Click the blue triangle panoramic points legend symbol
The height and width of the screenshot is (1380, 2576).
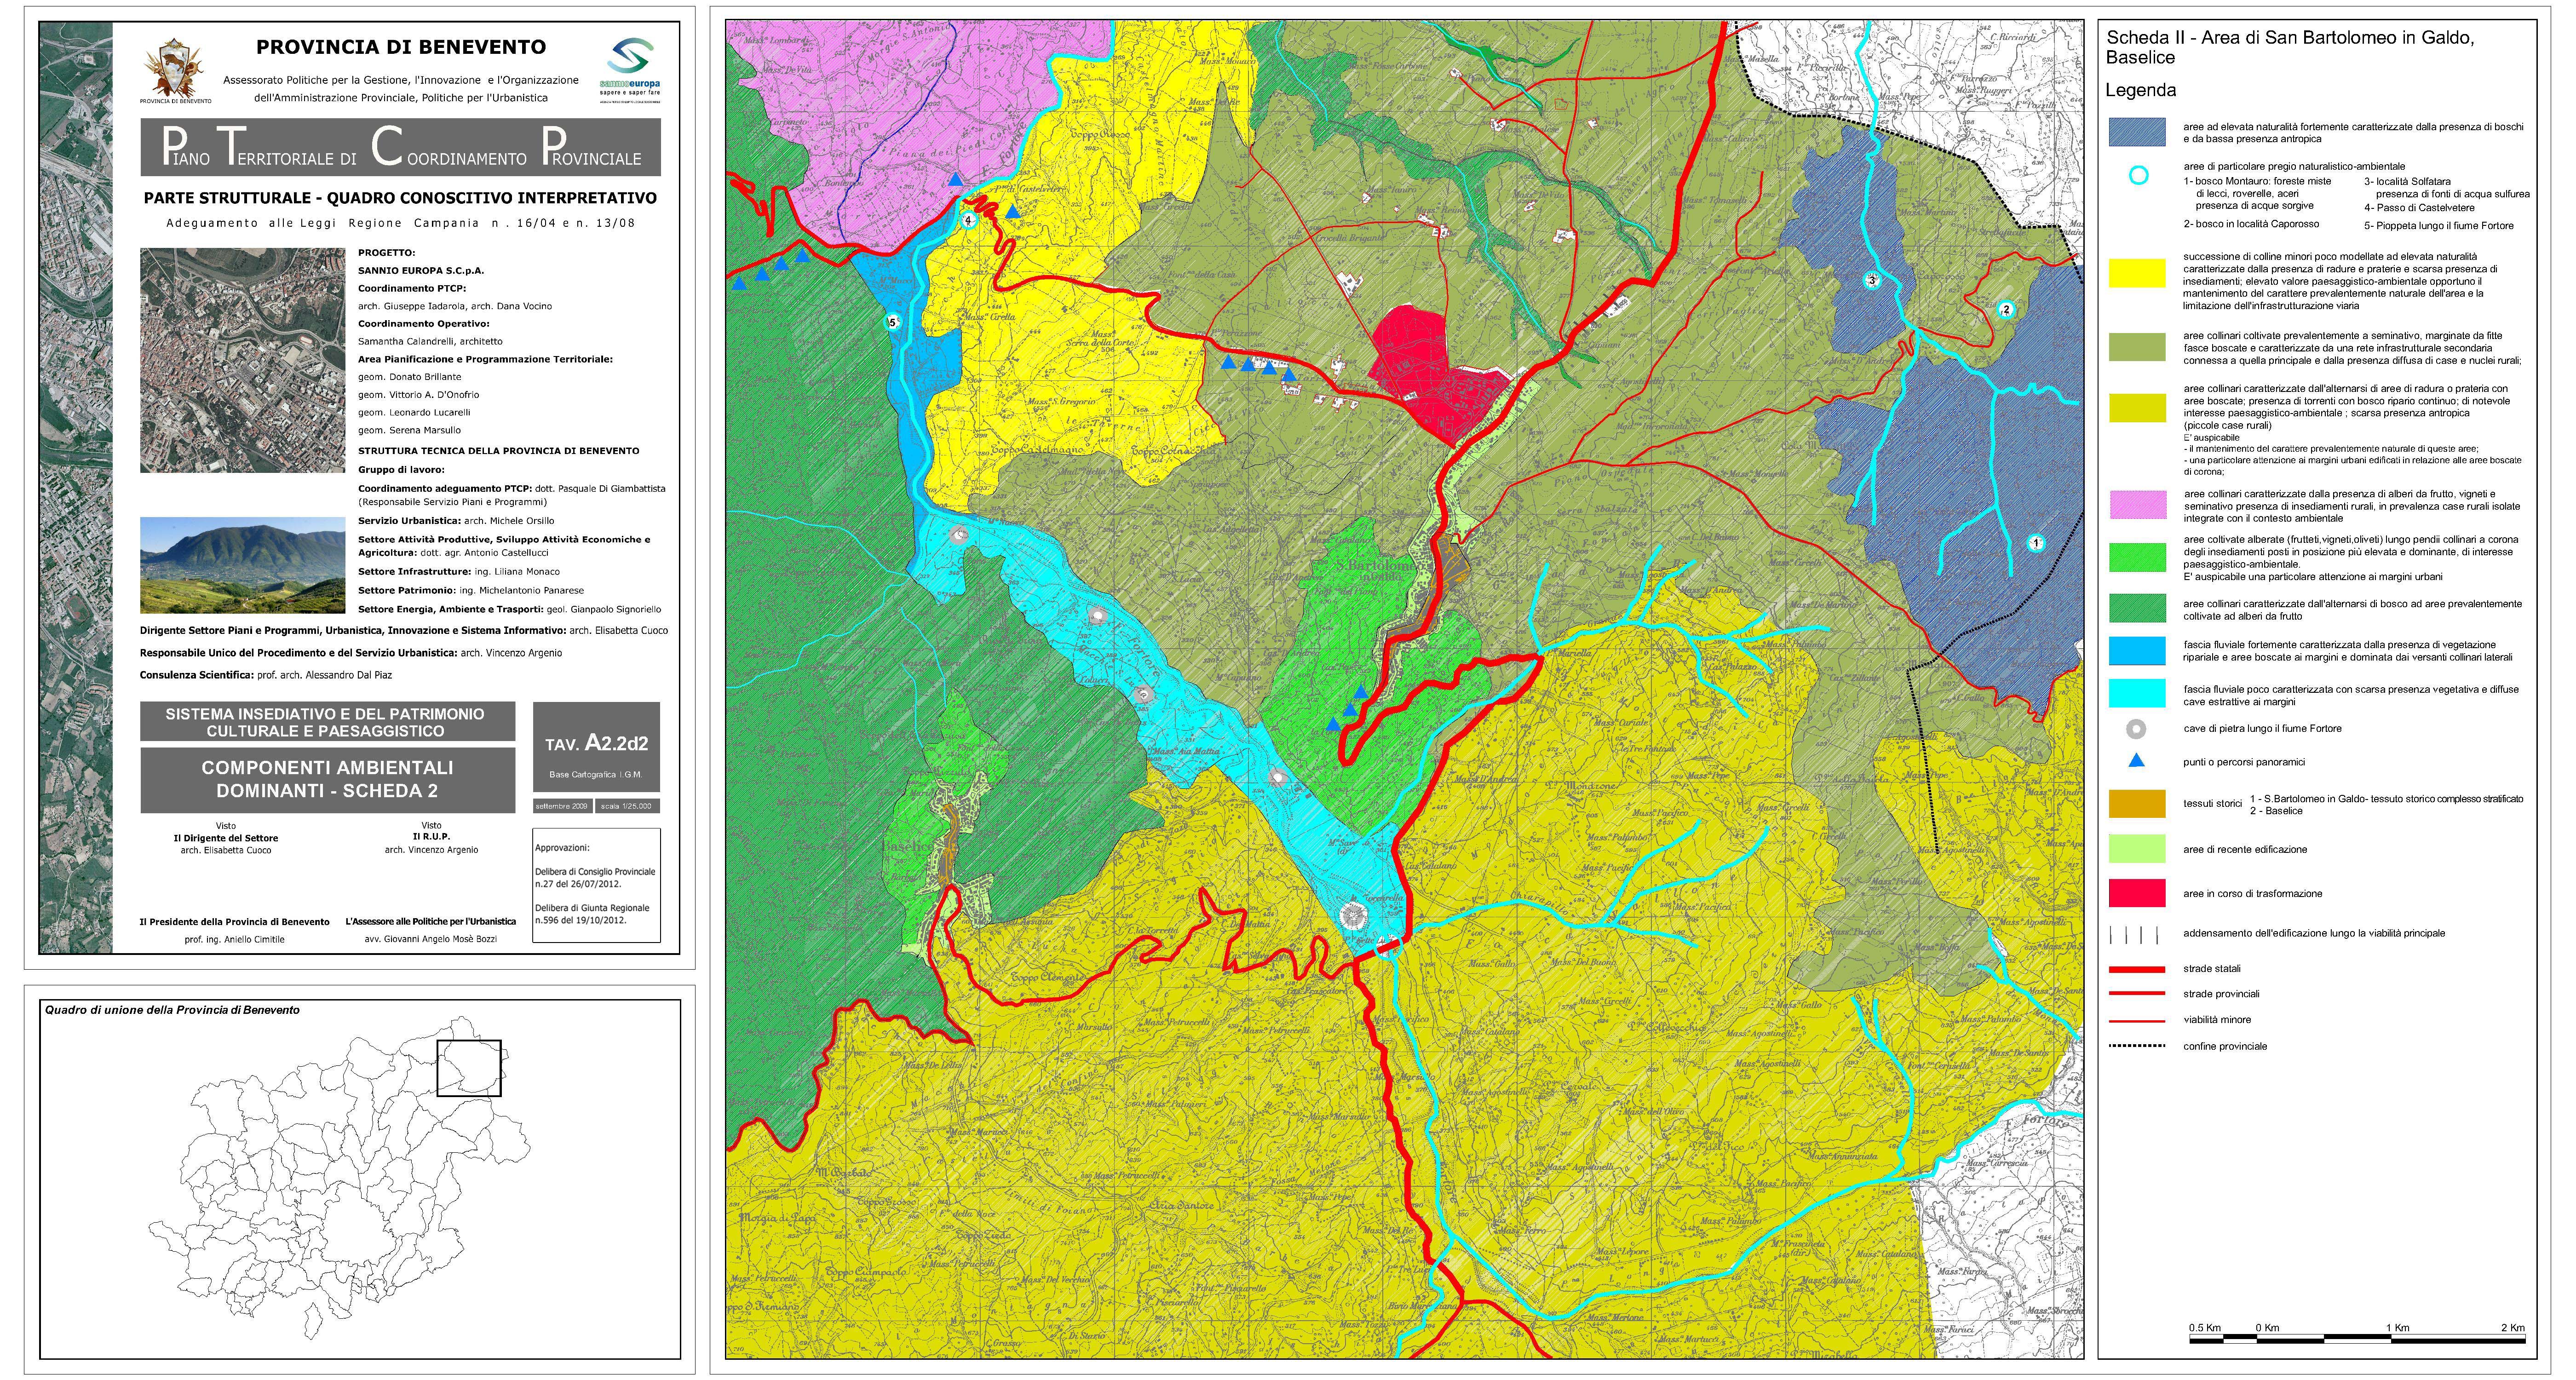[x=2137, y=761]
